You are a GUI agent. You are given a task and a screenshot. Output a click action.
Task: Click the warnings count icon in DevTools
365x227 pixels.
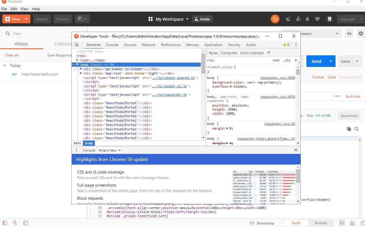point(286,45)
